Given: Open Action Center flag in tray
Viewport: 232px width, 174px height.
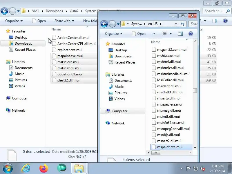Looking at the screenshot, I should (x=188, y=168).
